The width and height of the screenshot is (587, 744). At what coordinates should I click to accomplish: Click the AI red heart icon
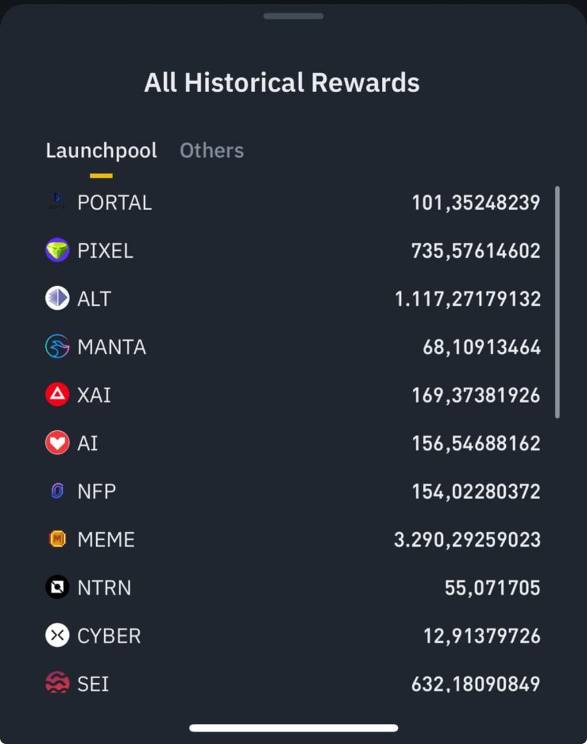tap(57, 442)
